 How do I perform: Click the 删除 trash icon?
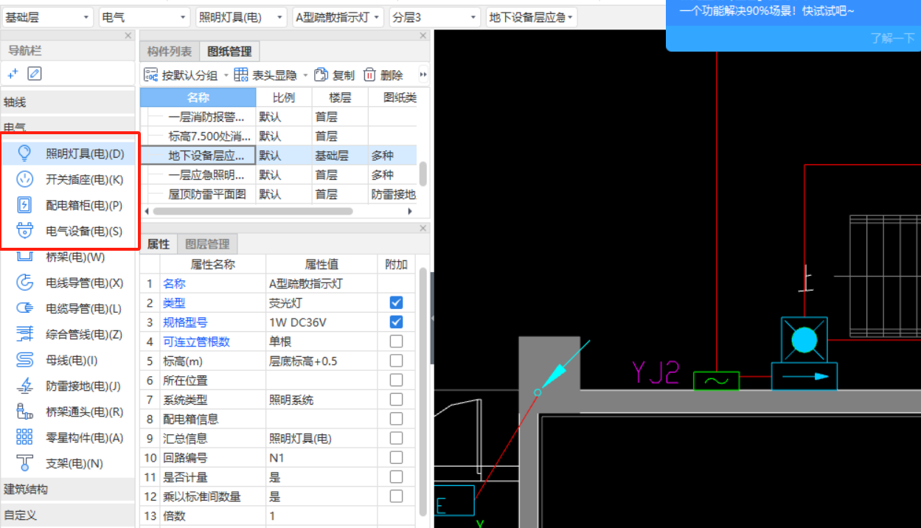(369, 74)
